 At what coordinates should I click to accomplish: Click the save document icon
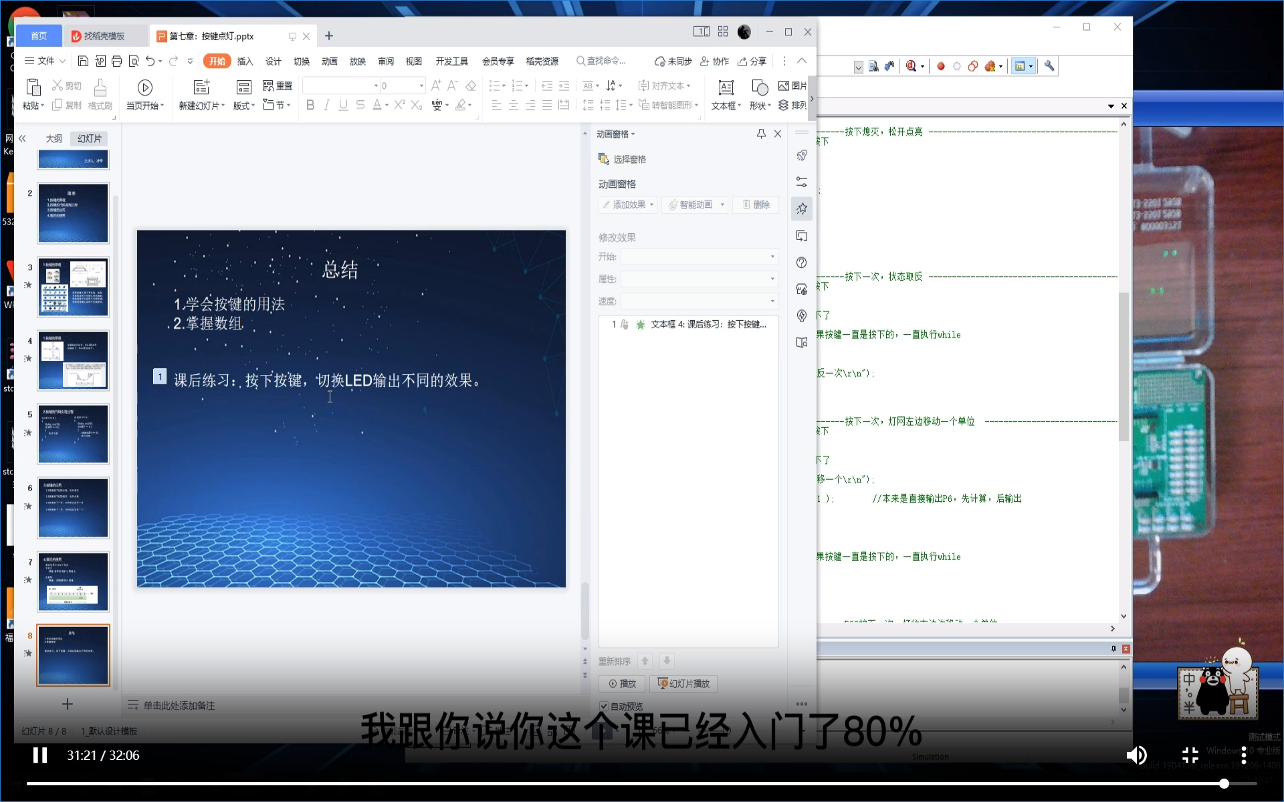point(83,61)
